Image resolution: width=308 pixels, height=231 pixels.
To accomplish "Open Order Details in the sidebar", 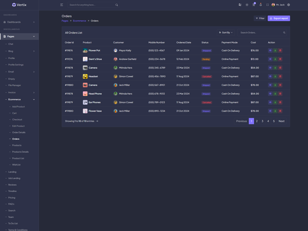I will [x=18, y=132].
